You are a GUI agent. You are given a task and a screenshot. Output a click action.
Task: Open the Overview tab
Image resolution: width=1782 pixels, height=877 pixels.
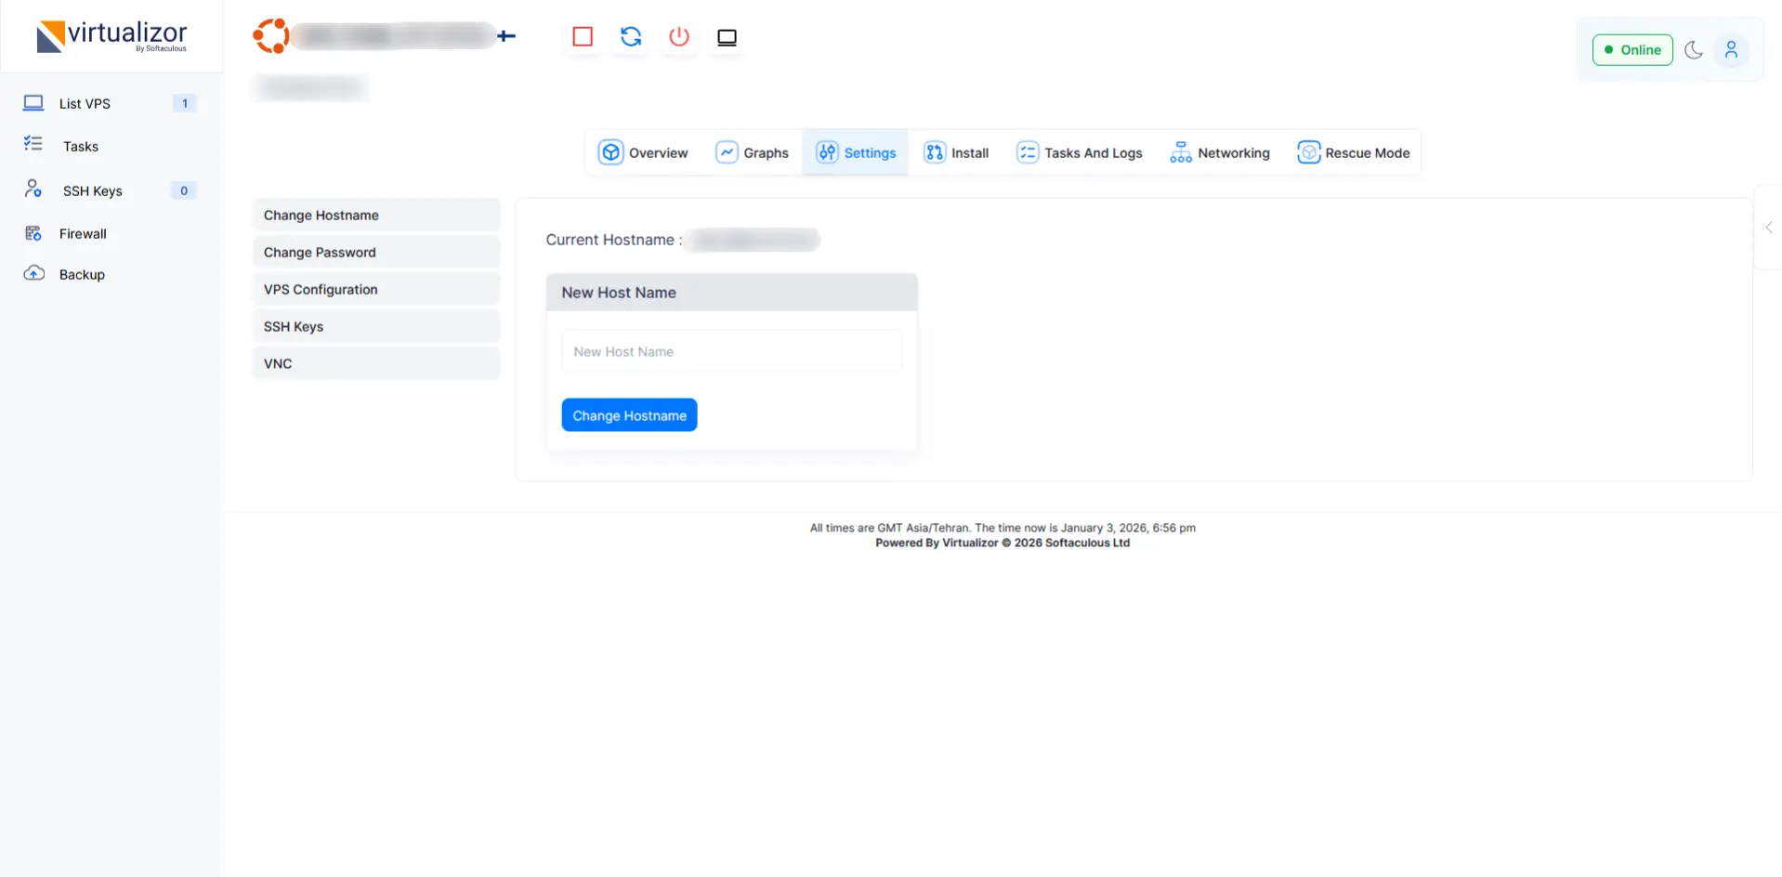(643, 152)
